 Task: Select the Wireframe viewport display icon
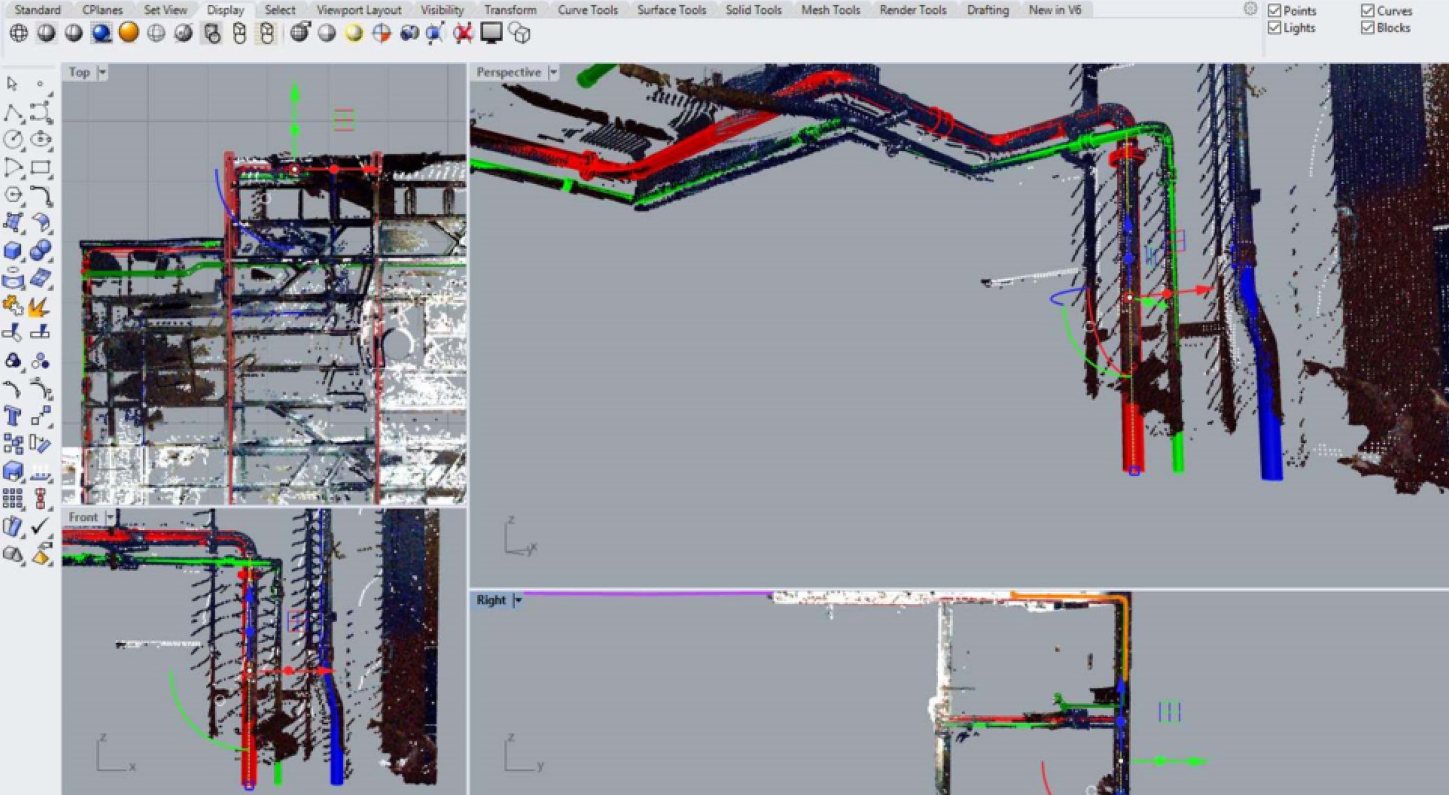pyautogui.click(x=19, y=34)
